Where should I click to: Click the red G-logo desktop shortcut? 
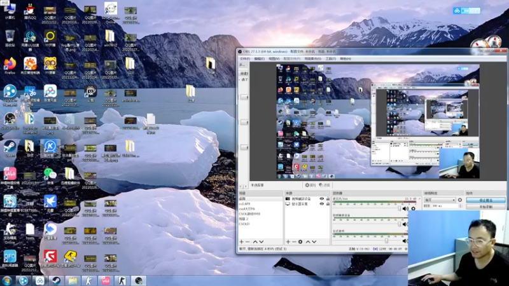click(x=50, y=259)
